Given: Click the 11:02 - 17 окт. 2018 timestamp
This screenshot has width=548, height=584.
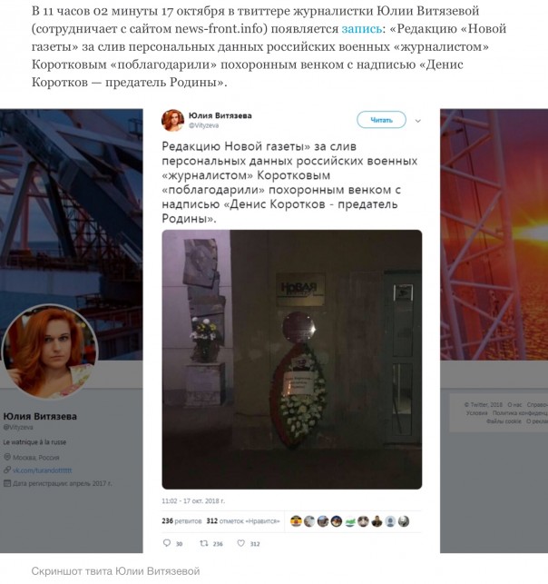Looking at the screenshot, I should click(x=193, y=501).
